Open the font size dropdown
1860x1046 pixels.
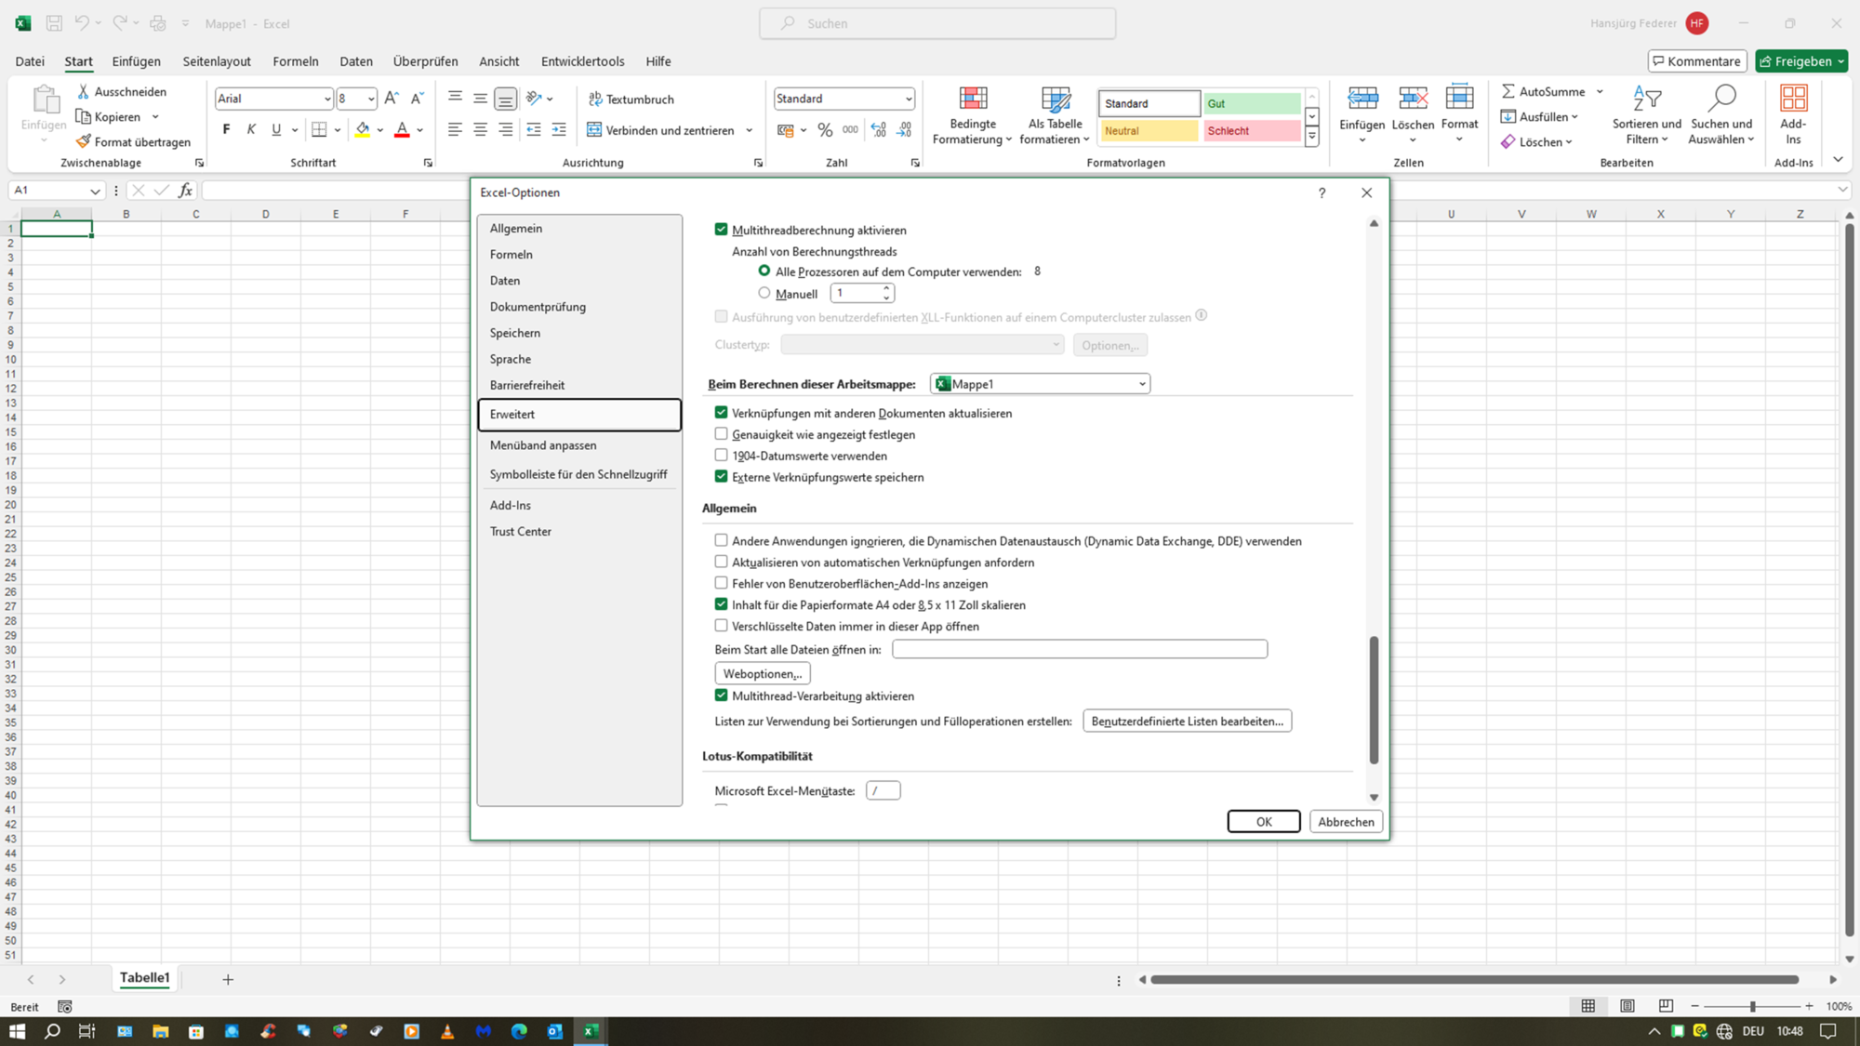[371, 99]
